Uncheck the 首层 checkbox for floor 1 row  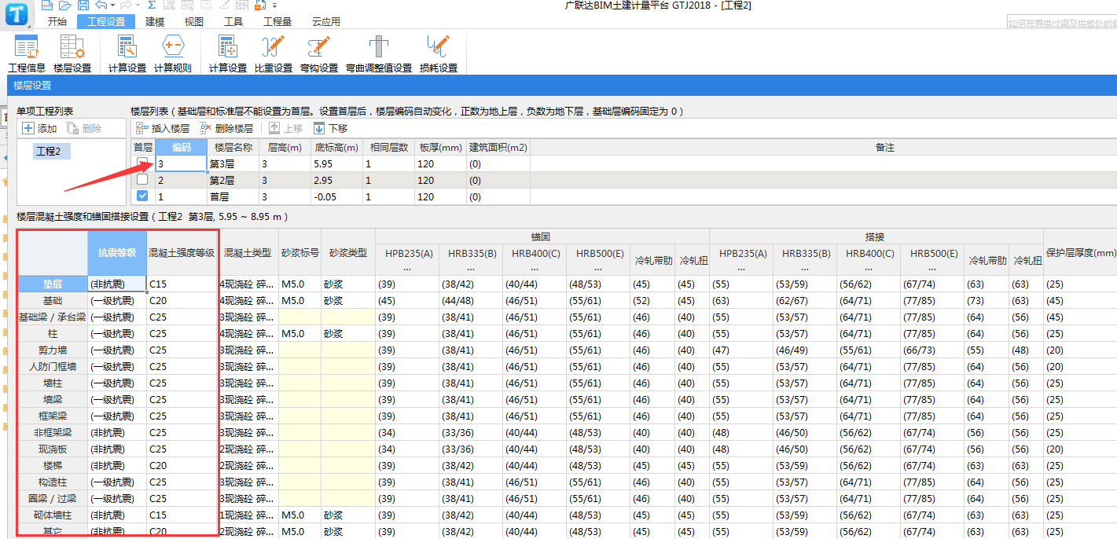[142, 196]
